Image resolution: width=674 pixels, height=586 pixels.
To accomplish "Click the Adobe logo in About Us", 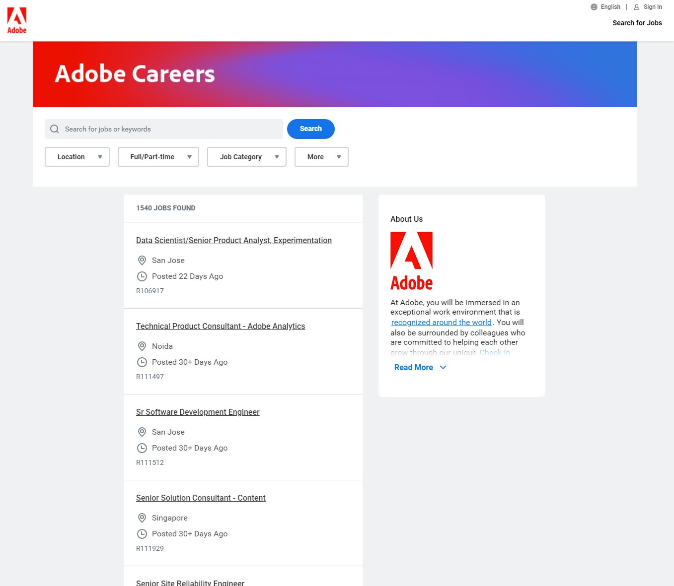I will point(411,261).
